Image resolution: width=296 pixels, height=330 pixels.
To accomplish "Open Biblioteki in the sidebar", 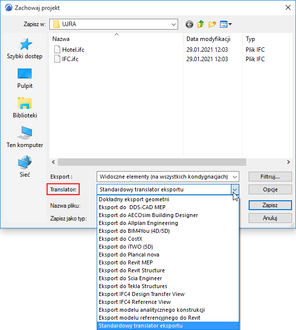I will [x=25, y=108].
